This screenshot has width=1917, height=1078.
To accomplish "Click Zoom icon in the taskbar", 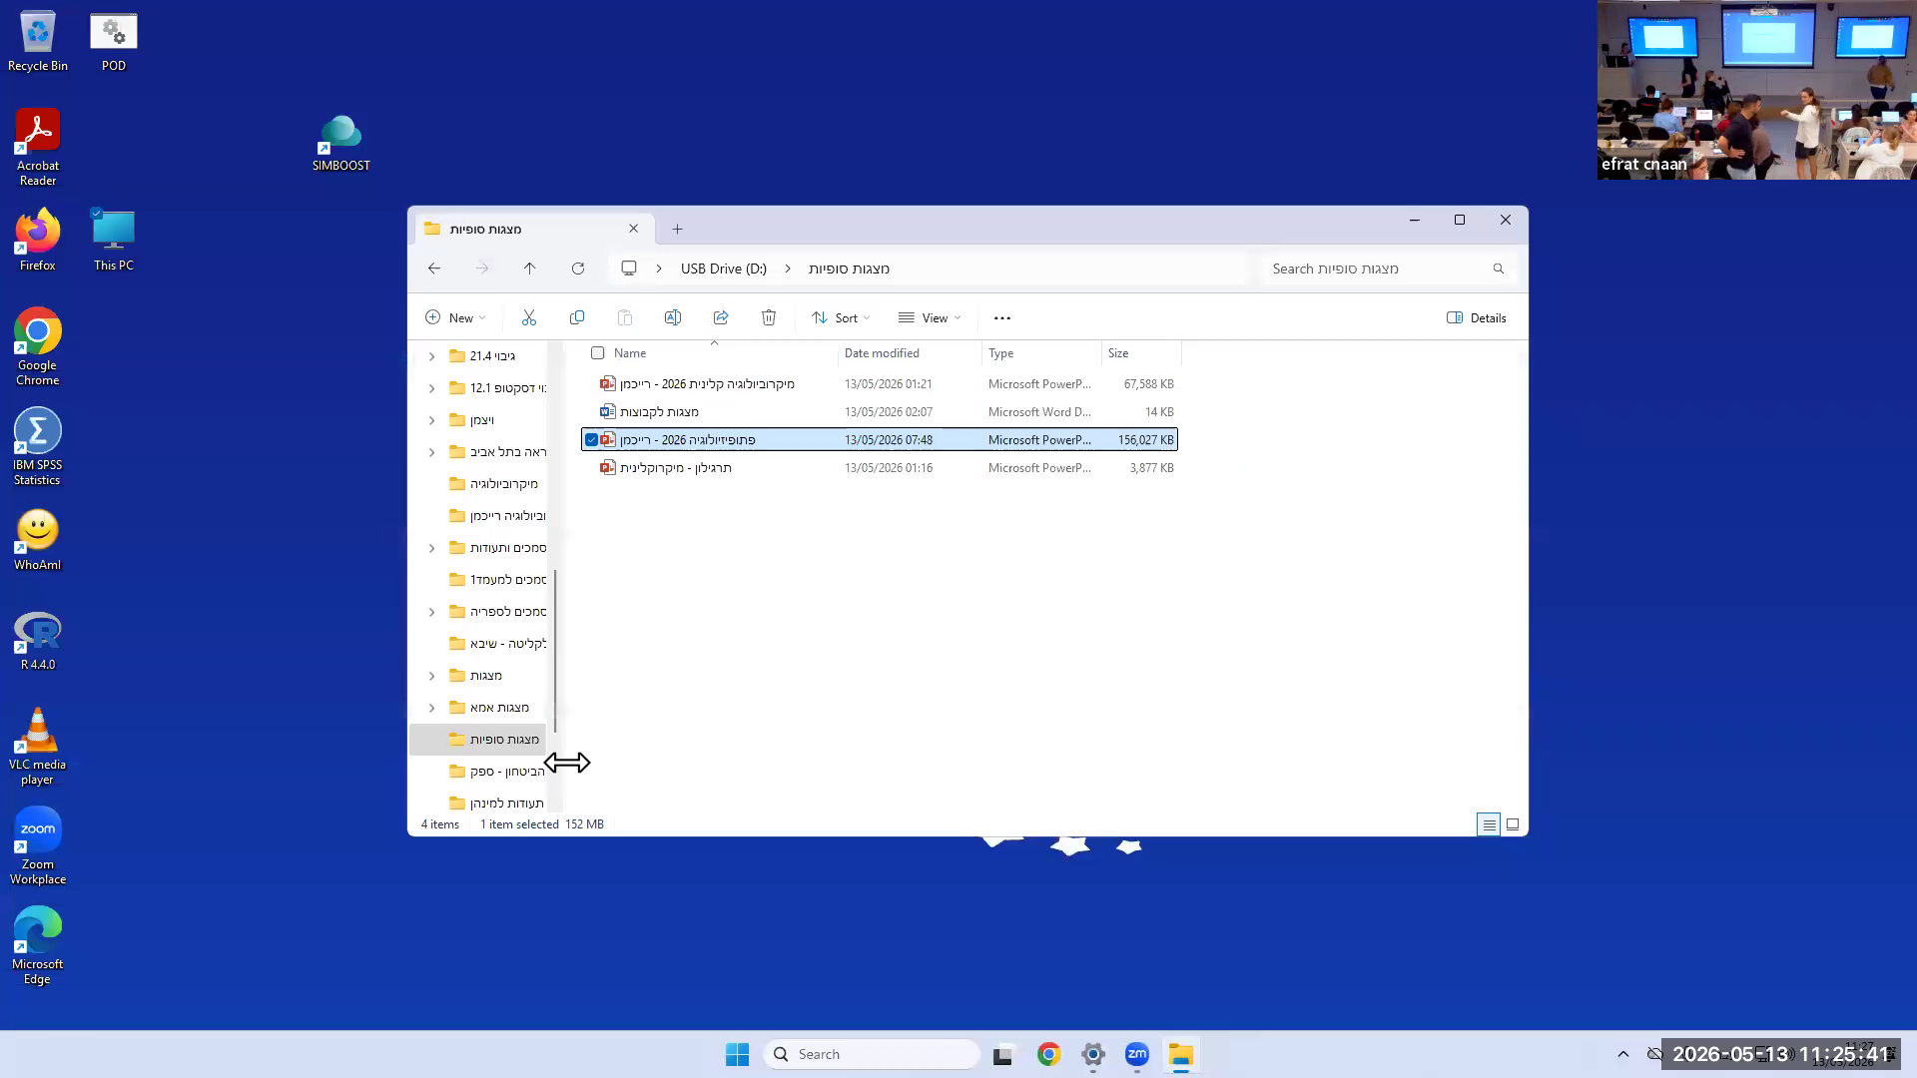I will click(x=1137, y=1054).
